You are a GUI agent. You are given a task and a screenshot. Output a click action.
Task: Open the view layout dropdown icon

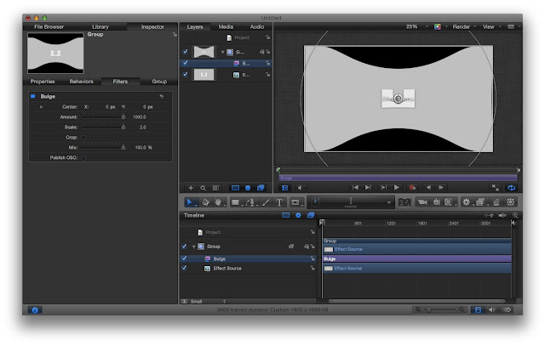click(x=513, y=26)
